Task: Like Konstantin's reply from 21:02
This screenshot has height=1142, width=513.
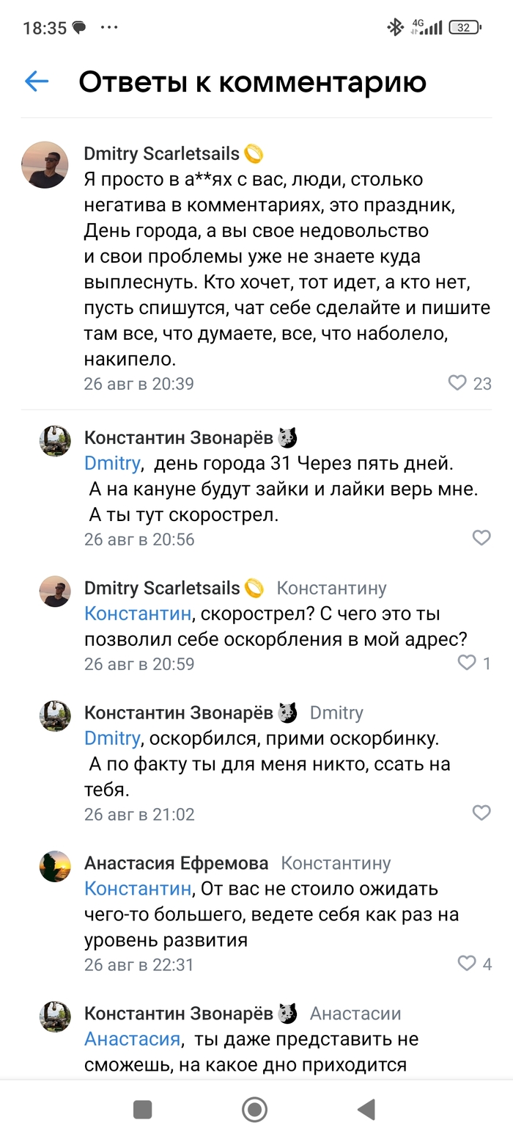Action: pos(481,812)
